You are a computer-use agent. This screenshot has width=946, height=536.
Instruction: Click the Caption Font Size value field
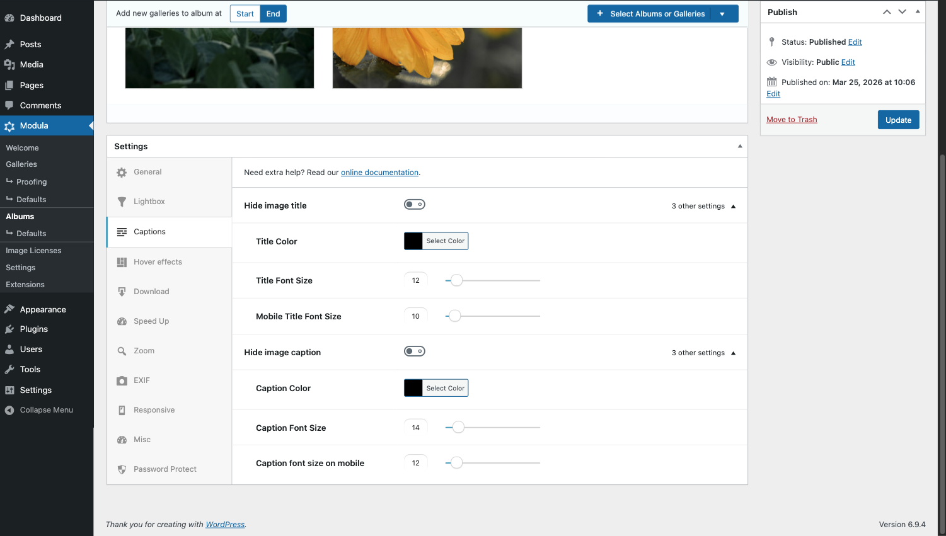415,428
